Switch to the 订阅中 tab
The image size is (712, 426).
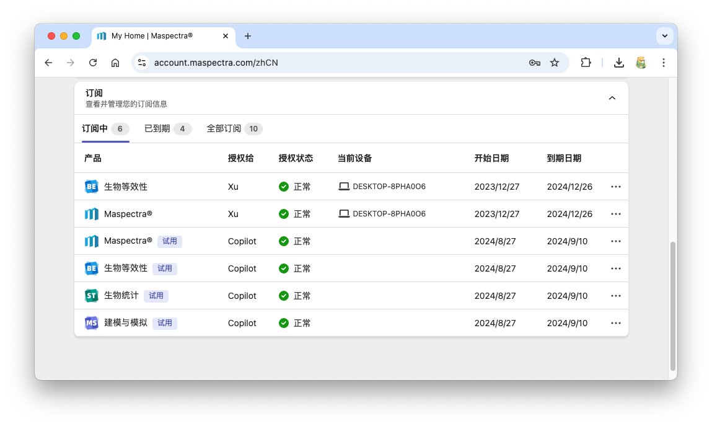point(105,129)
